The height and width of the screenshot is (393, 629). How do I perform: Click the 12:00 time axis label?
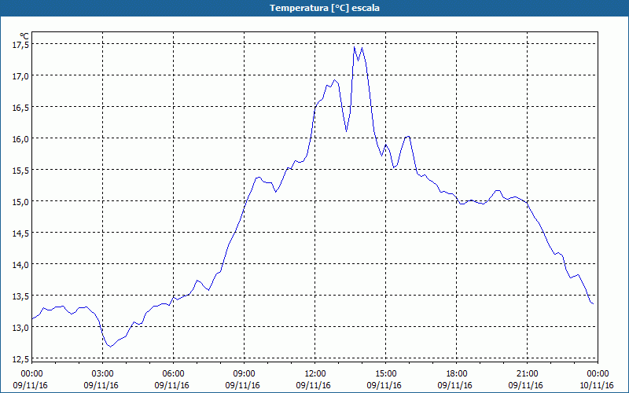click(315, 374)
